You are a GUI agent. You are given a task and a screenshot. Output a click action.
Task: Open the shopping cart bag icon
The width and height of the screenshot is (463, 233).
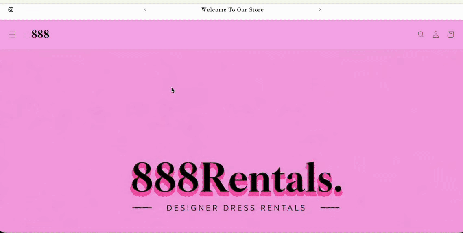point(450,35)
